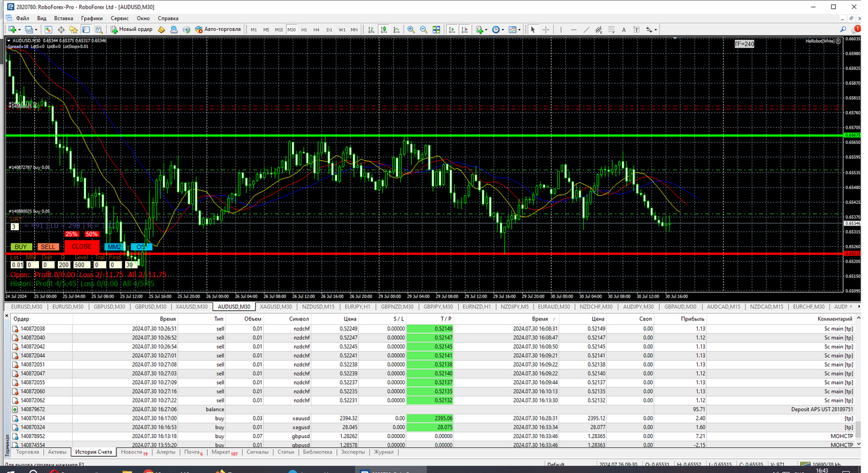Viewport: 868px width, 473px height.
Task: Toggle chart auto scroll icon
Action: pos(452,30)
